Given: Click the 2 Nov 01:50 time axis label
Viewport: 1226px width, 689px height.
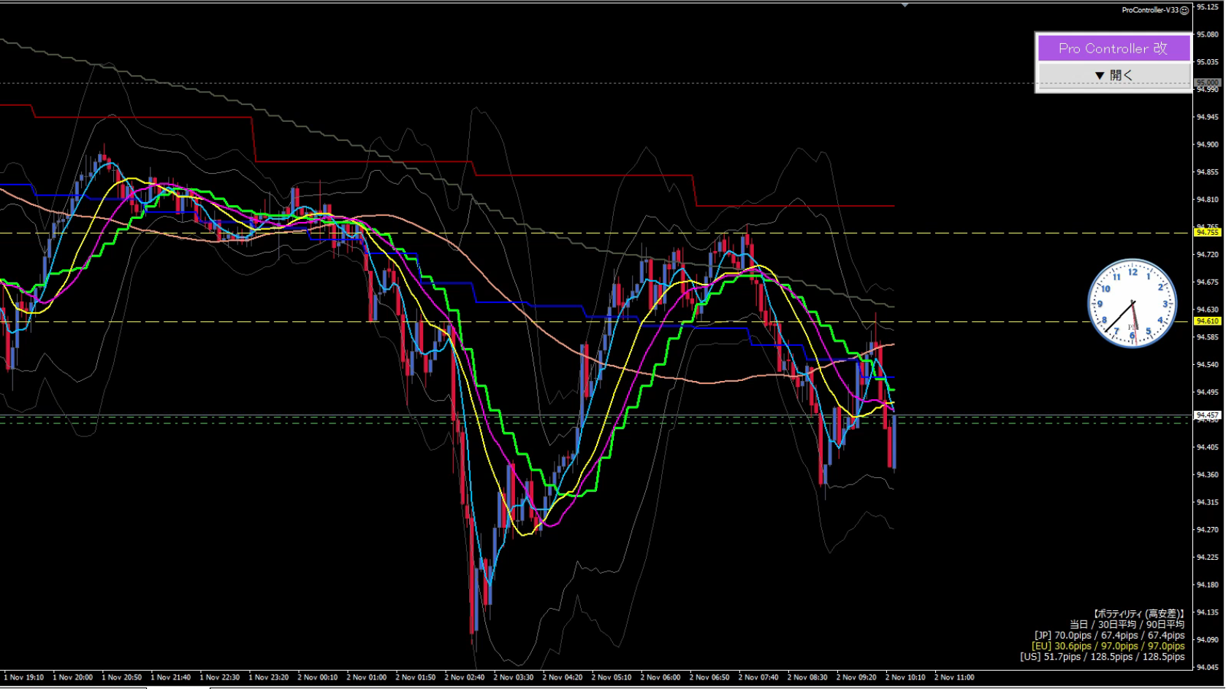Looking at the screenshot, I should pyautogui.click(x=415, y=677).
